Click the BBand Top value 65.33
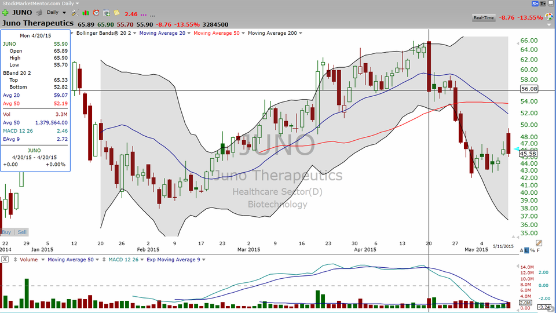556x313 pixels. [x=61, y=80]
